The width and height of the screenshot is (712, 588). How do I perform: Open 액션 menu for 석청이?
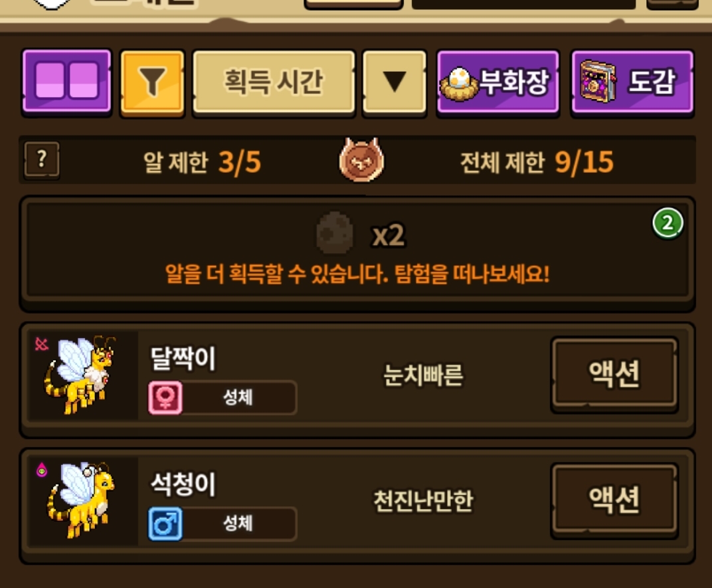(x=614, y=500)
